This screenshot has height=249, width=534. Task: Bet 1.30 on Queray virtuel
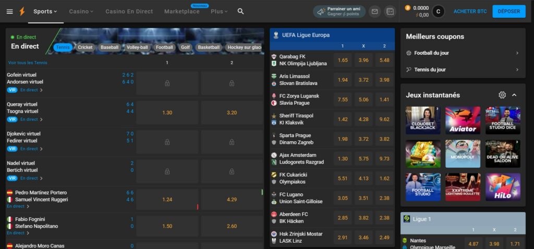(x=167, y=113)
